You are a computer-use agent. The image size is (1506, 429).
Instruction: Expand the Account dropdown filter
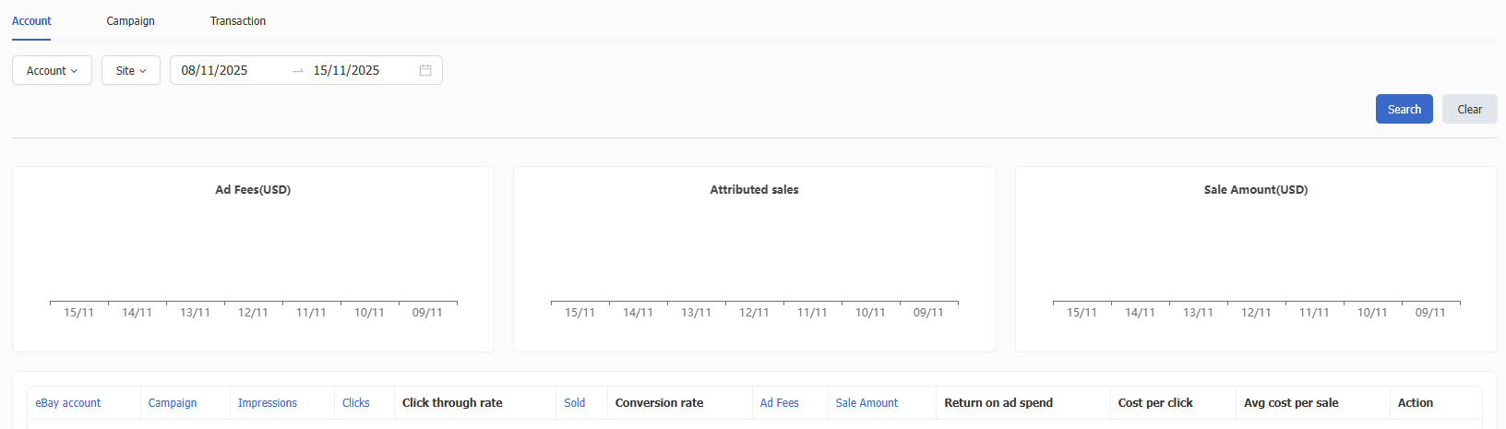pos(52,70)
